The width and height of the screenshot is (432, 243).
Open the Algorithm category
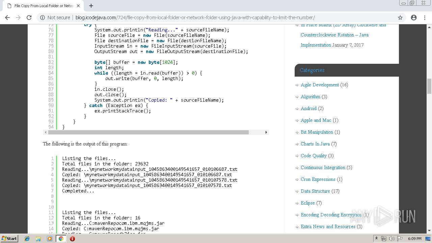coord(310,97)
